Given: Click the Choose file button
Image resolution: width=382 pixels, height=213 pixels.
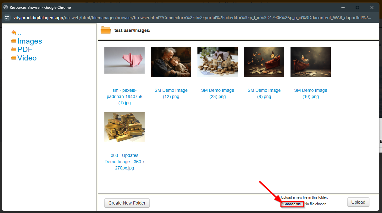Looking at the screenshot, I should (x=292, y=204).
